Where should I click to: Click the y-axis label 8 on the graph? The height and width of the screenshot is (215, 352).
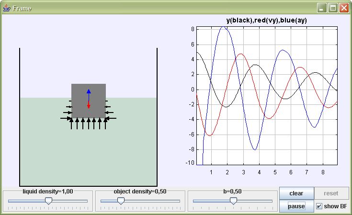pos(193,29)
